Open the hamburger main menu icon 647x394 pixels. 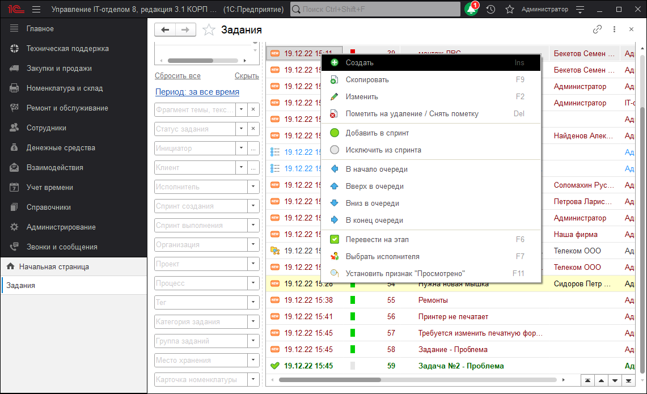pos(36,10)
